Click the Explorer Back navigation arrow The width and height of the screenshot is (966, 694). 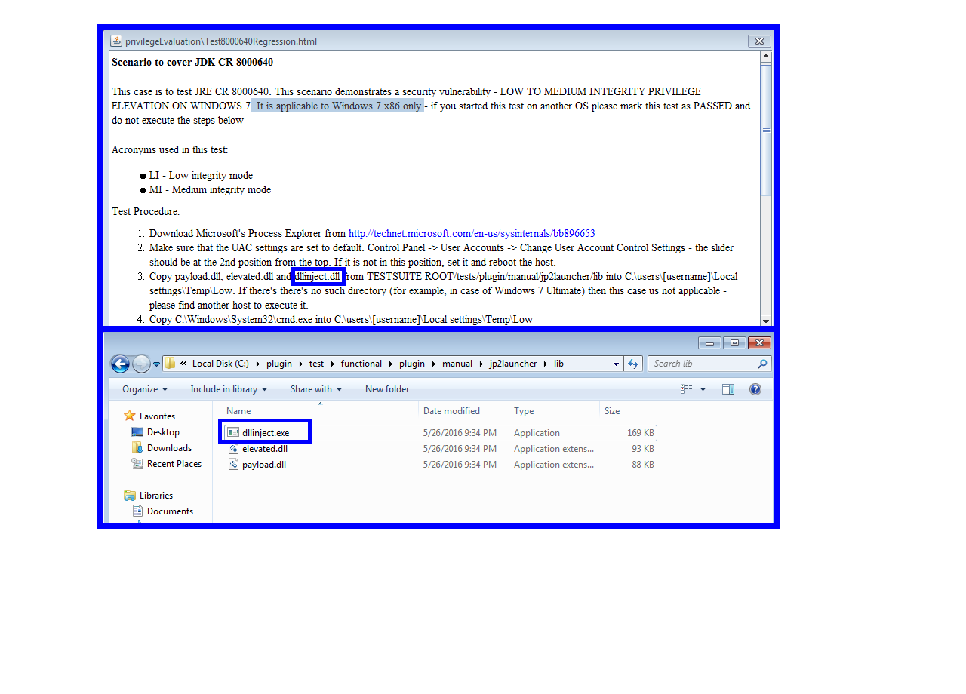(x=120, y=364)
